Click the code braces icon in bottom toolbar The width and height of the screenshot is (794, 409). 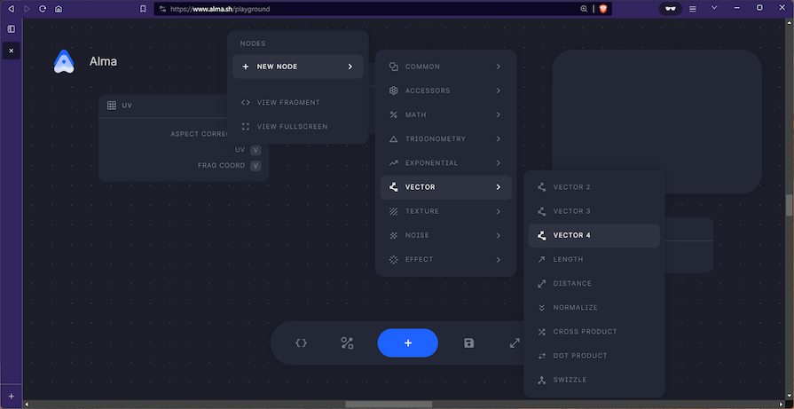click(x=301, y=342)
